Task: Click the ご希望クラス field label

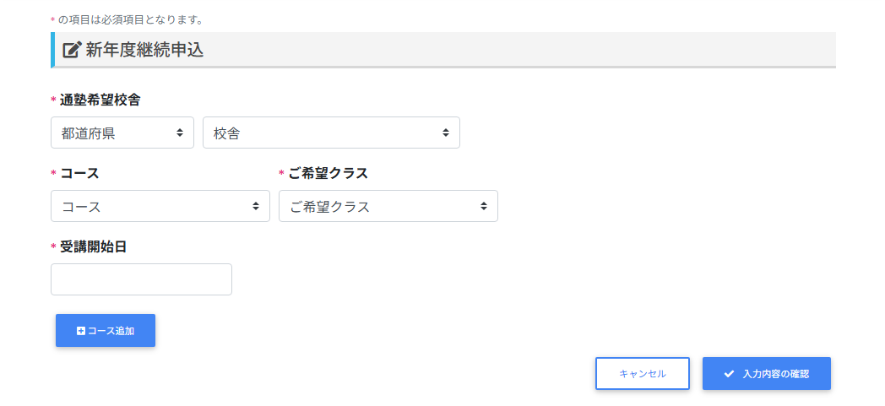Action: [x=328, y=173]
